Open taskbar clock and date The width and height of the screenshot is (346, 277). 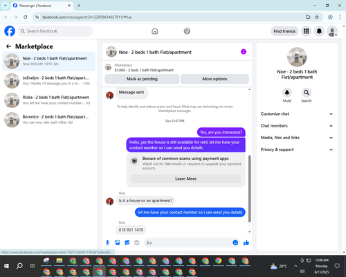(322, 266)
